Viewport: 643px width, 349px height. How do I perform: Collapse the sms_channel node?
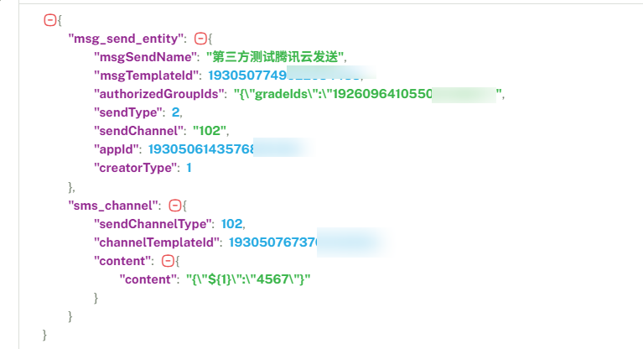(175, 206)
